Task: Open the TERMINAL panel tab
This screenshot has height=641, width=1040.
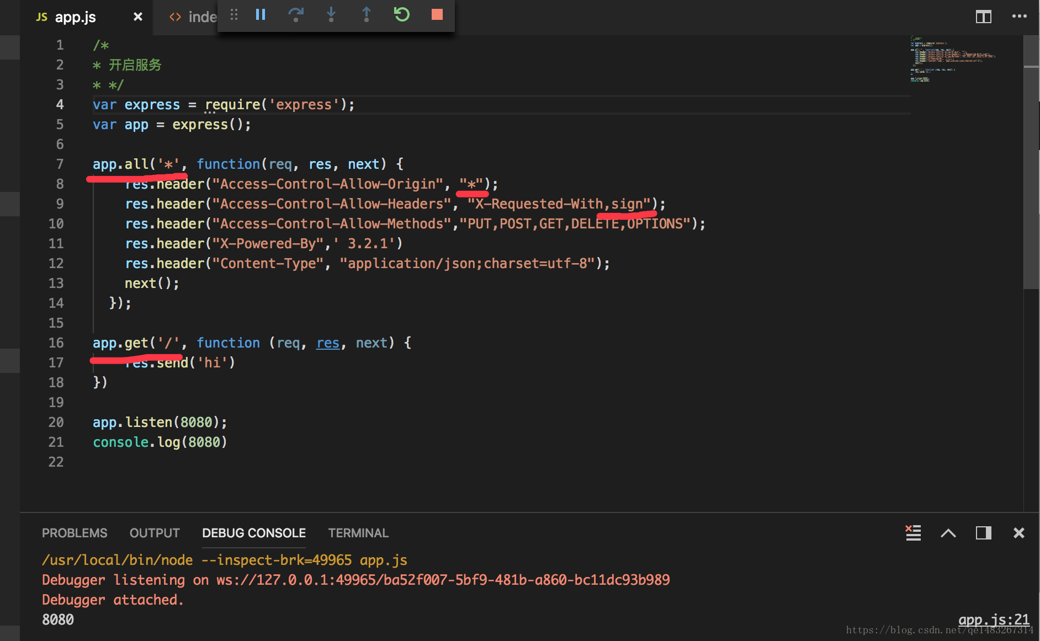Action: (358, 533)
